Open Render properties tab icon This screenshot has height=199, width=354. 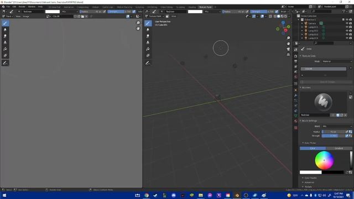tap(296, 56)
